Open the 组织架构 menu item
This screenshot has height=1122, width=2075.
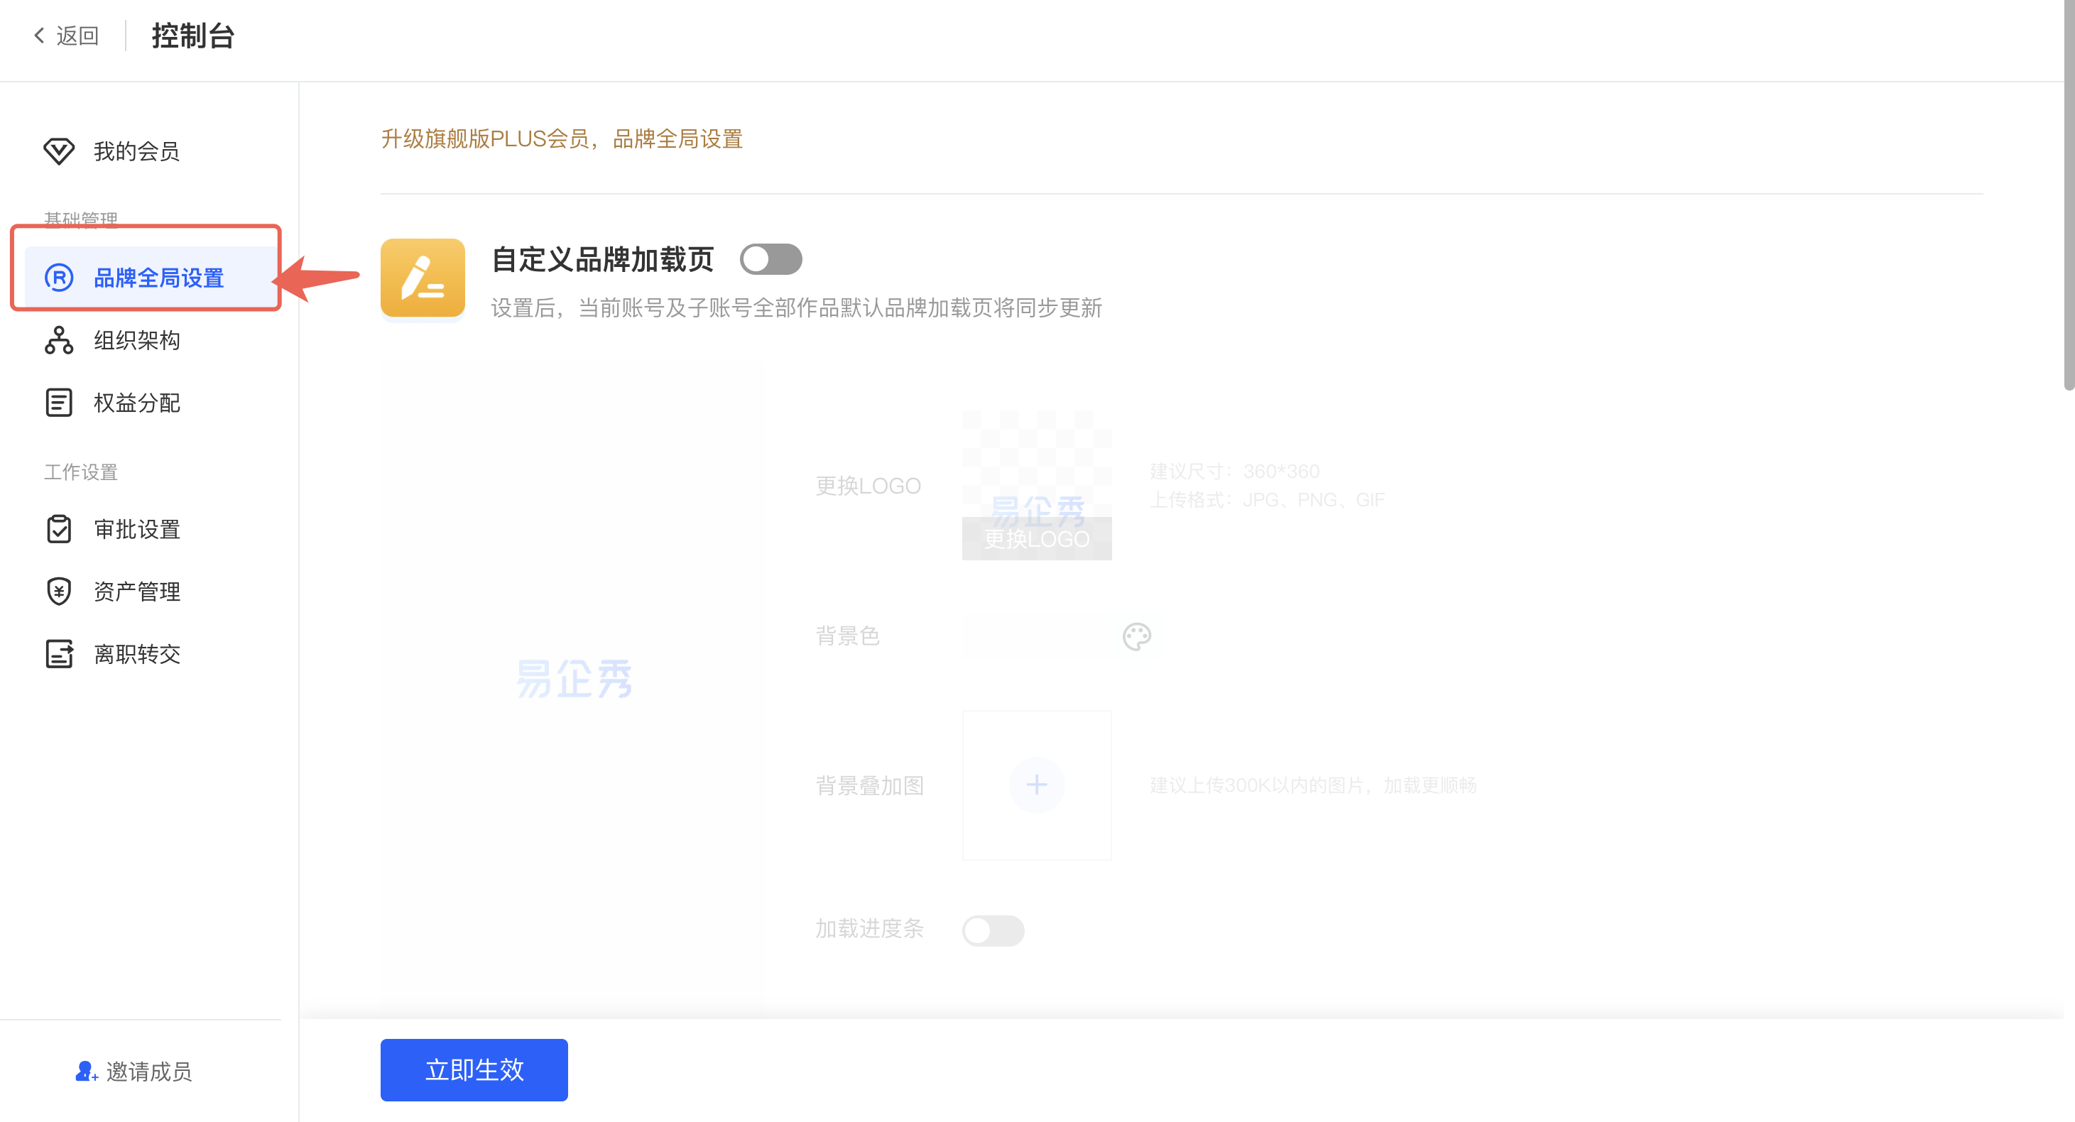point(137,340)
